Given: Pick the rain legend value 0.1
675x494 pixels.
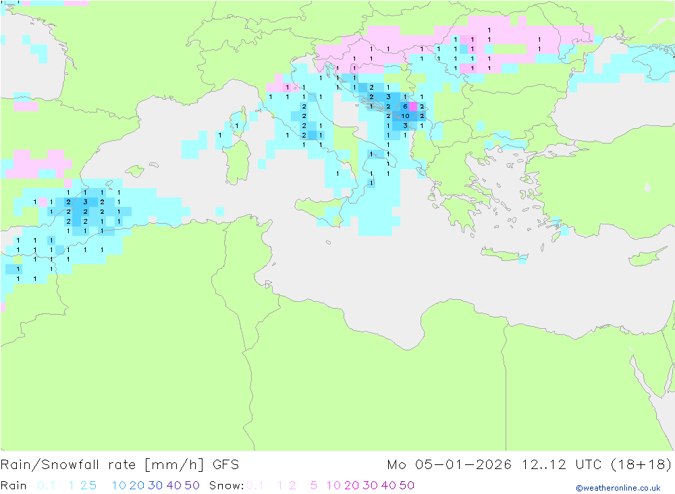Looking at the screenshot, I should 46,485.
